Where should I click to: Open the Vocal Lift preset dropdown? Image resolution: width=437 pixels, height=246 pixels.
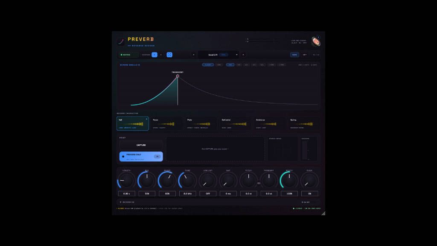[218, 55]
